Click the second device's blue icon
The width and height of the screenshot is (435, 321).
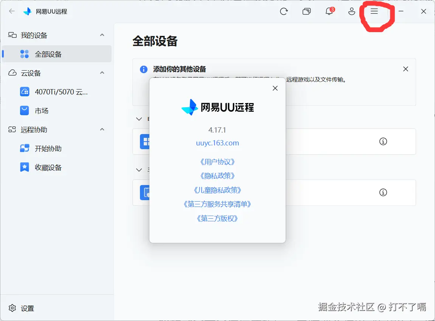click(x=145, y=193)
